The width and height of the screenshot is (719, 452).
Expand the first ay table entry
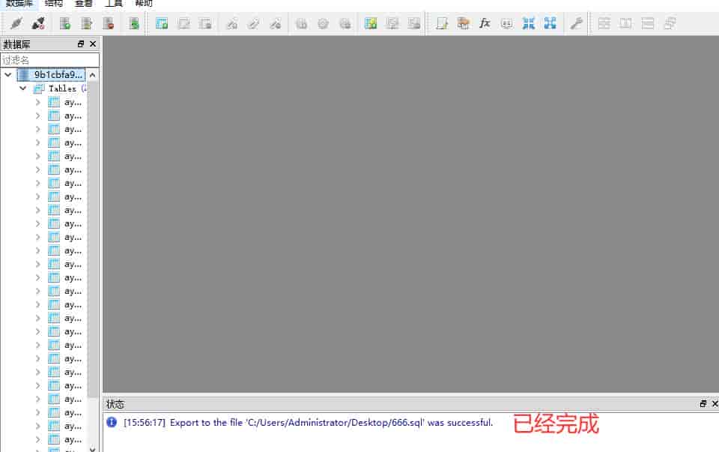tap(37, 101)
